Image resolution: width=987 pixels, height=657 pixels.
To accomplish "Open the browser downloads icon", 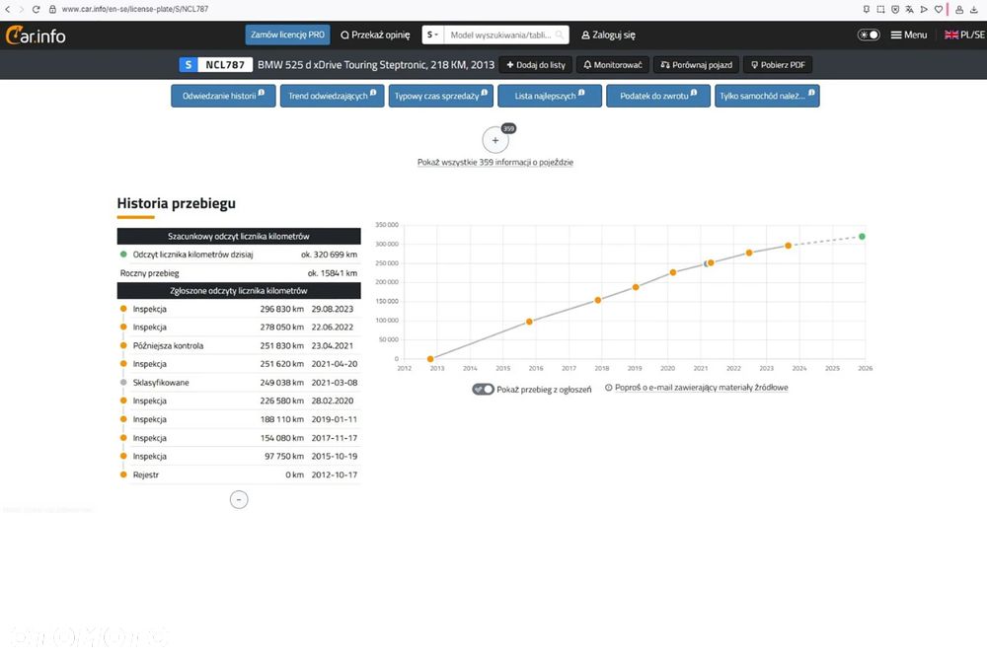I will pos(974,9).
